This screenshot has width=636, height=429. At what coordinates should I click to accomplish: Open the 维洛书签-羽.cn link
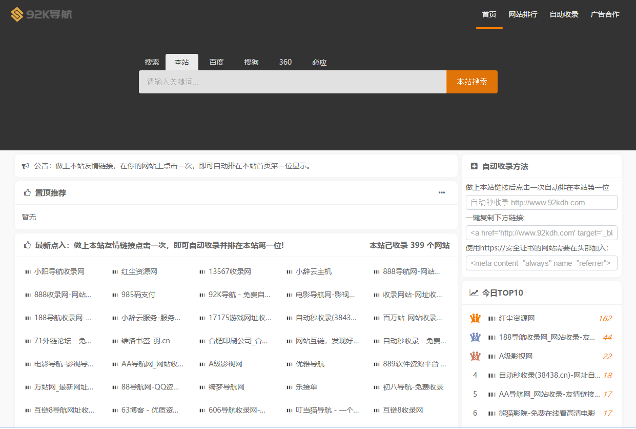coord(146,341)
